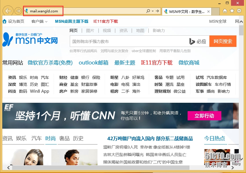This screenshot has height=173, width=246.
Task: Click the pink 立即行动 banner button
Action: point(204,116)
